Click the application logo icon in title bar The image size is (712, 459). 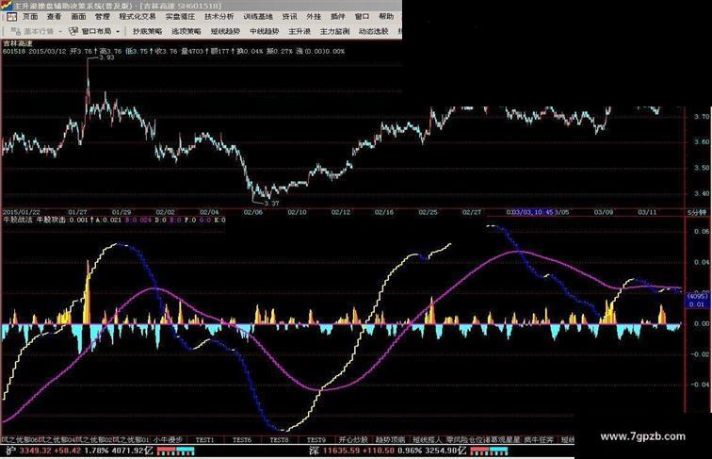click(x=7, y=6)
